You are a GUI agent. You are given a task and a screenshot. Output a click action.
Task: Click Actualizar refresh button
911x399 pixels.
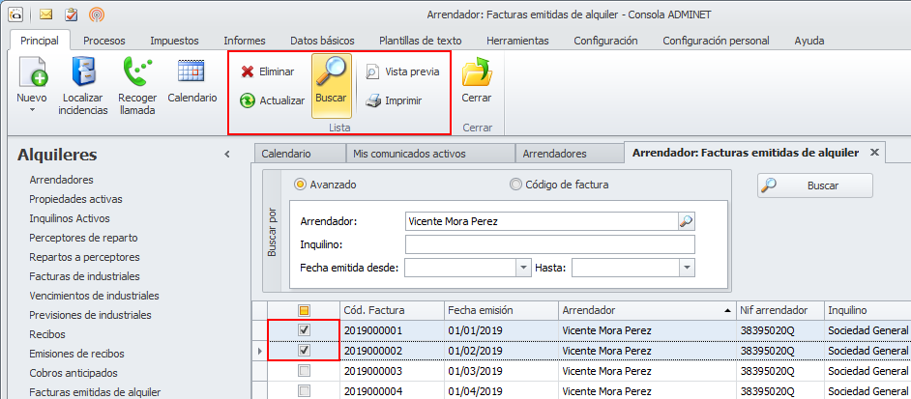pyautogui.click(x=273, y=101)
